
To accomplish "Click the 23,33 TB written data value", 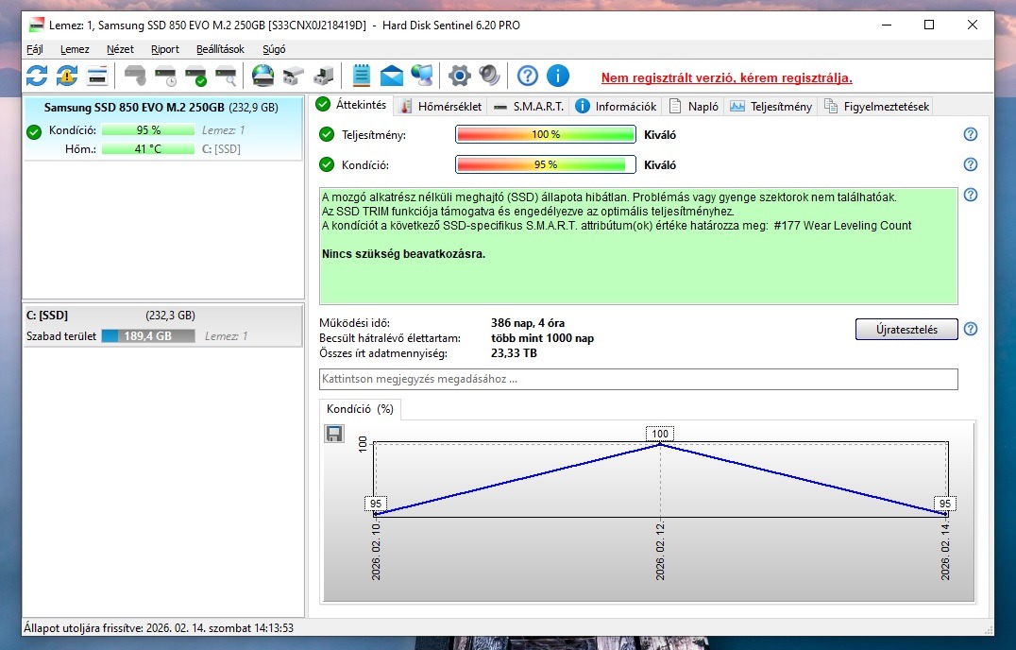I will [x=514, y=353].
